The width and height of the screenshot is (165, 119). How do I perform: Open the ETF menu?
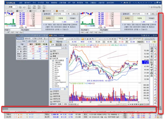click(69, 3)
